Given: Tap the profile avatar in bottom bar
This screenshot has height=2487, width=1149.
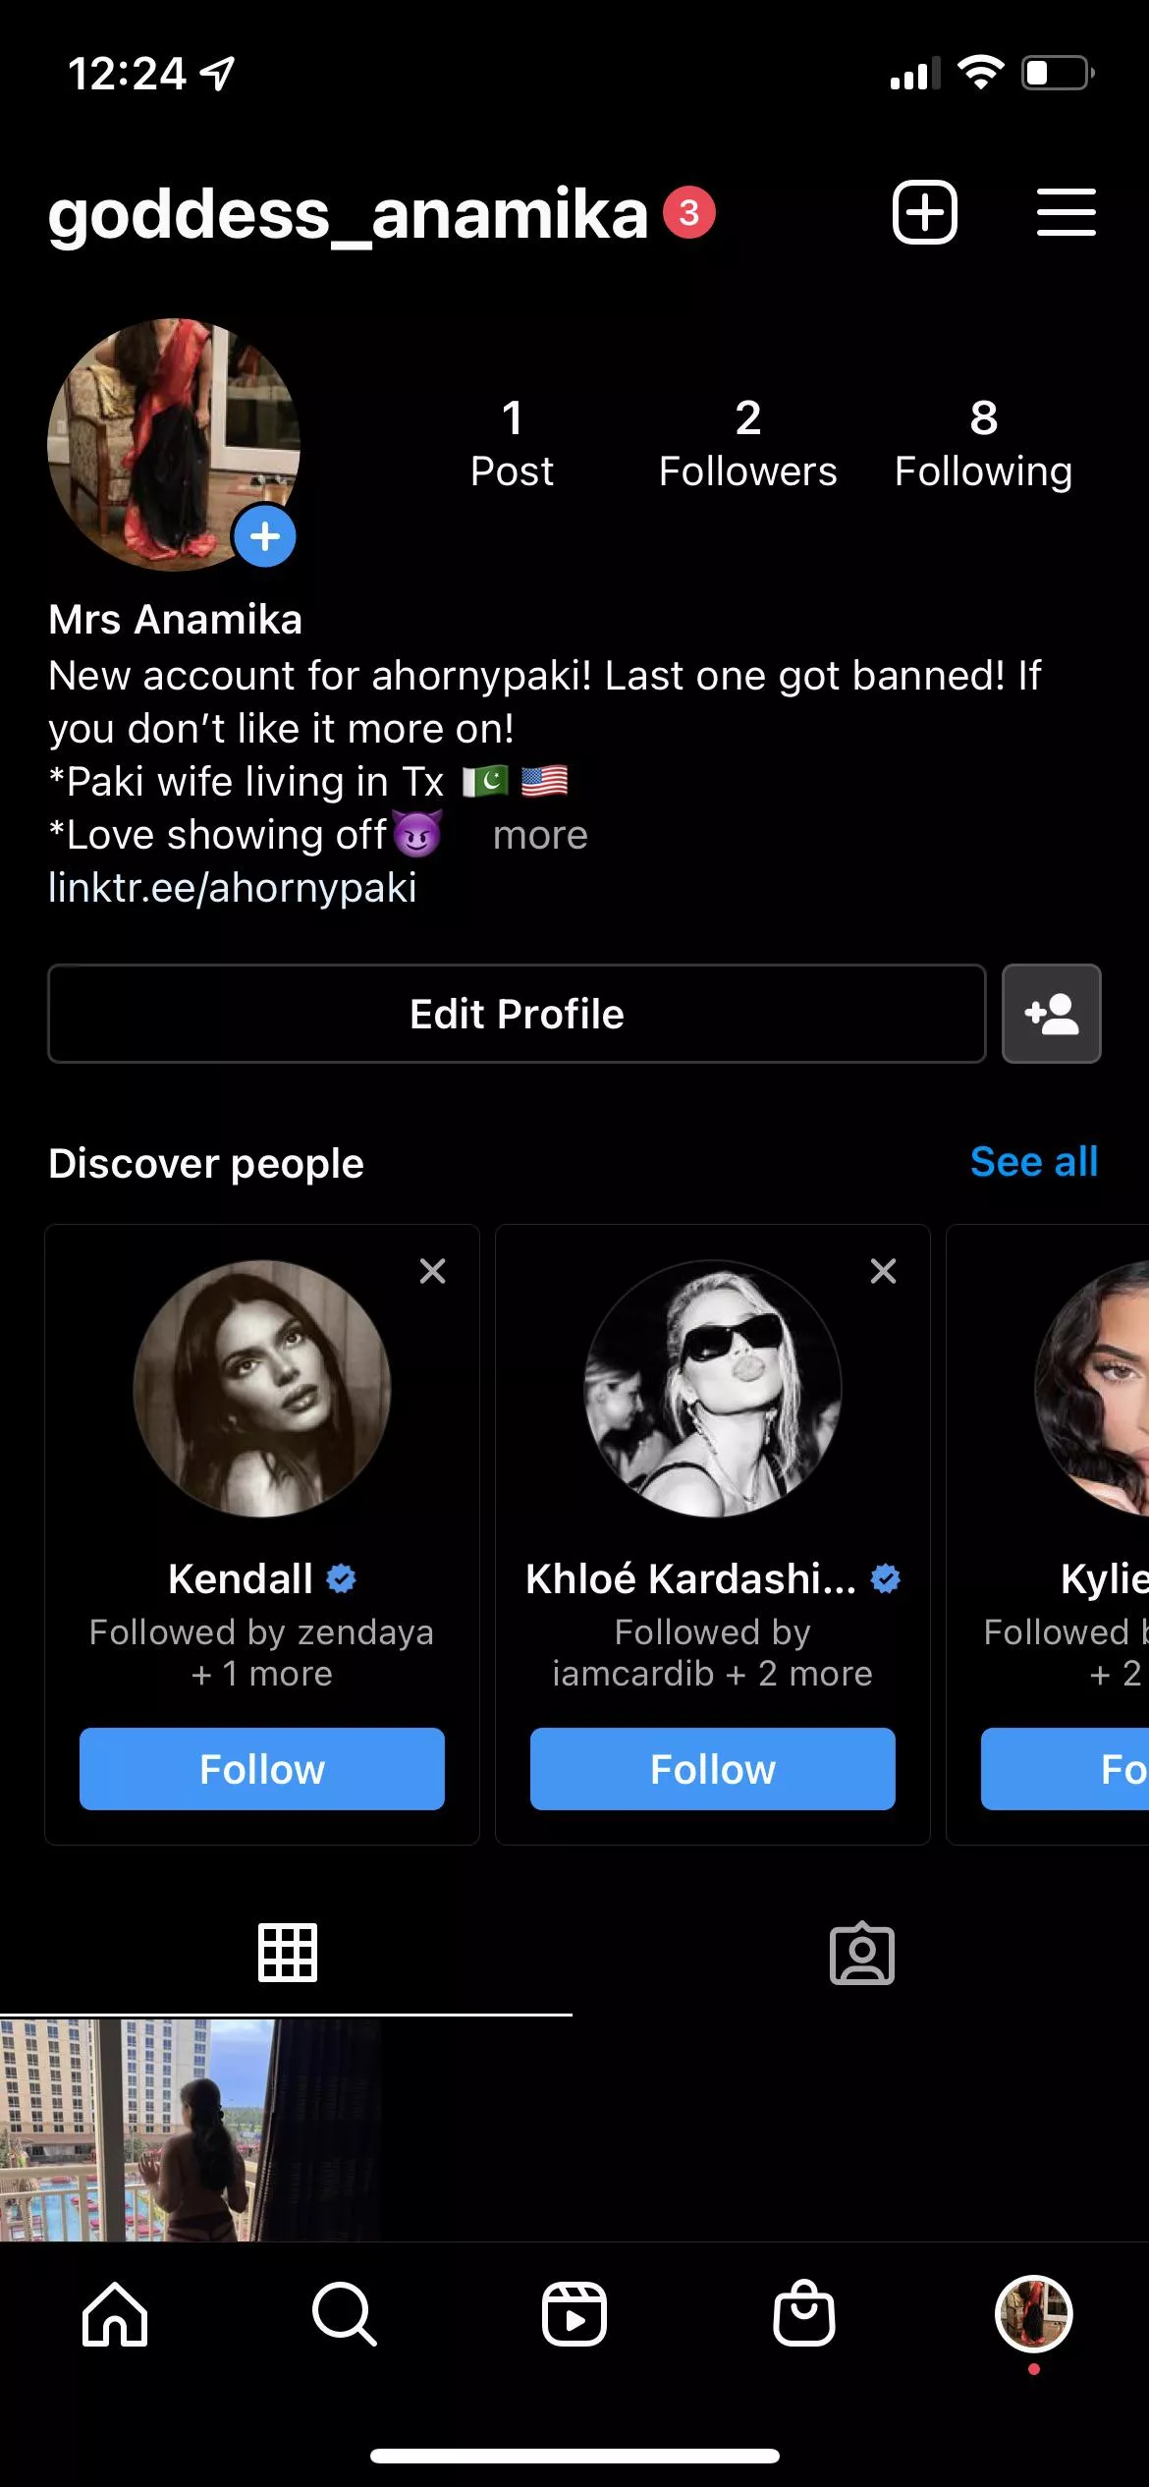Looking at the screenshot, I should 1033,2314.
